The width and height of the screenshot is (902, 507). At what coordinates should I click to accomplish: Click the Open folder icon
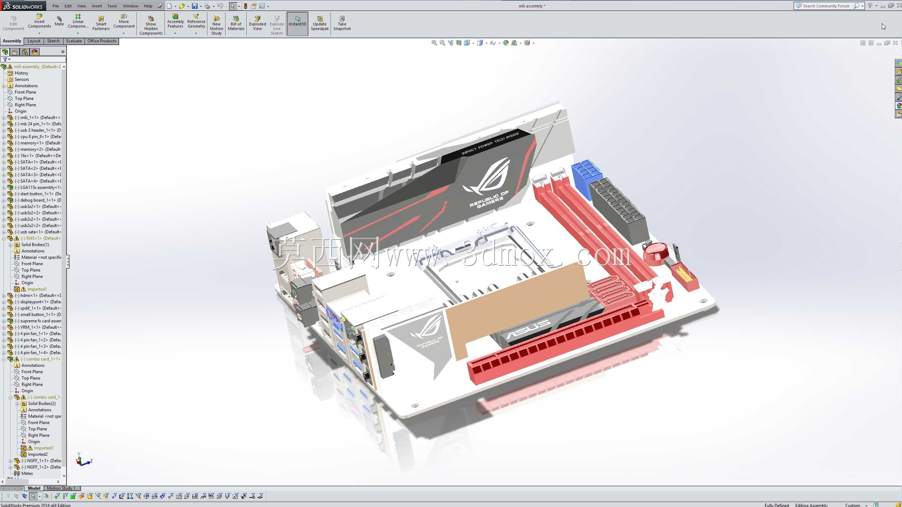pyautogui.click(x=182, y=6)
